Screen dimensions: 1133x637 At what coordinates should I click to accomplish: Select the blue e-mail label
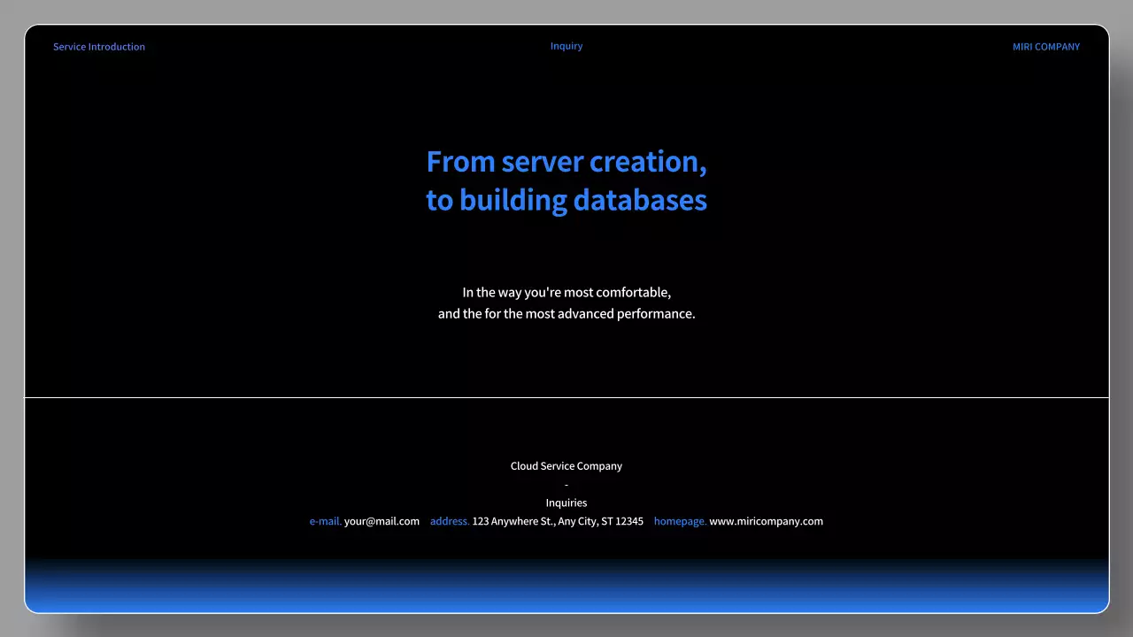tap(324, 521)
